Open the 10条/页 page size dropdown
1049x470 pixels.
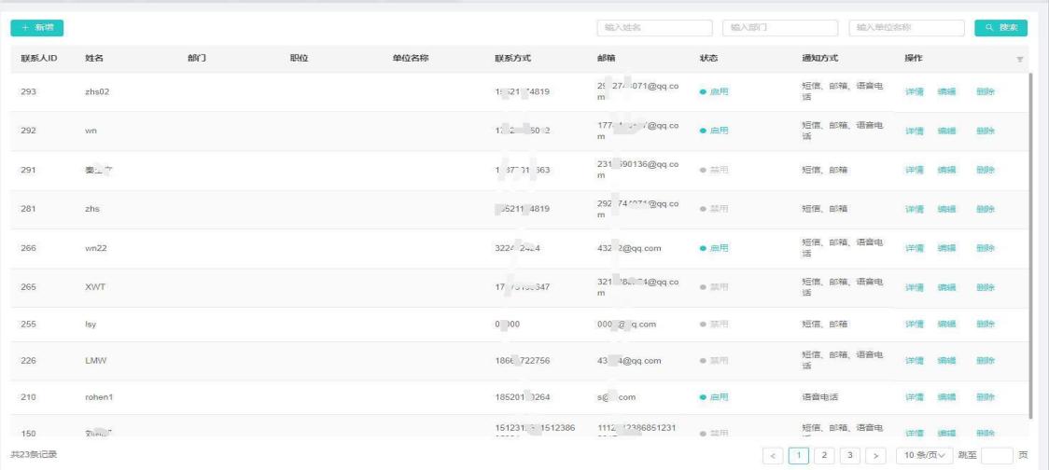925,455
